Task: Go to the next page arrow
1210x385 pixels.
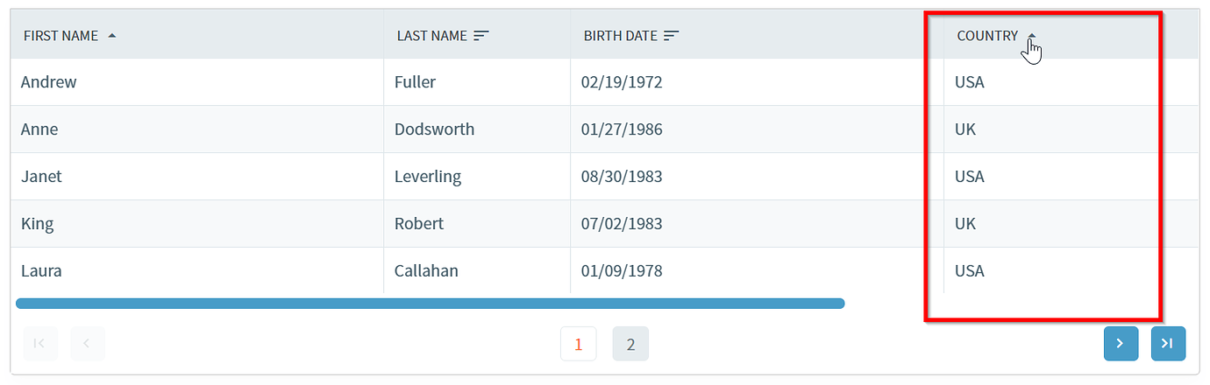Action: click(x=1121, y=344)
